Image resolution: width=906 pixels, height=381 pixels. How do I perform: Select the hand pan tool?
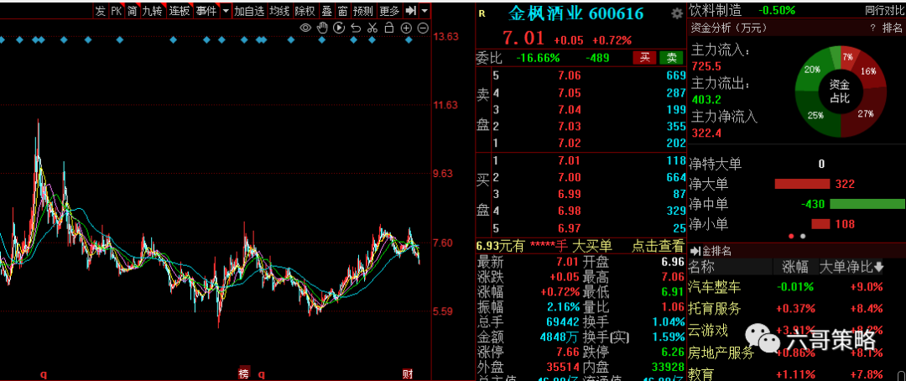322,28
